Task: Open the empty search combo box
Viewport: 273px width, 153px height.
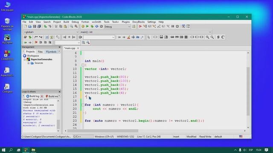Action: point(99,37)
